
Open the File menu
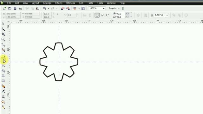pyautogui.click(x=9, y=3)
